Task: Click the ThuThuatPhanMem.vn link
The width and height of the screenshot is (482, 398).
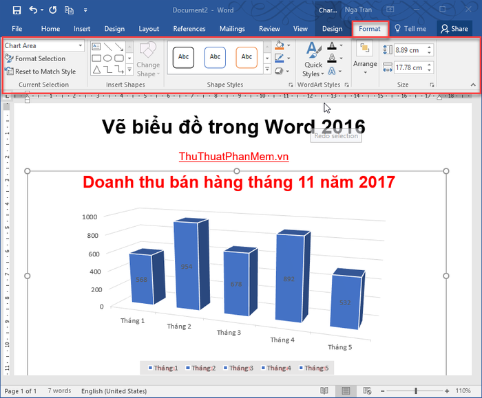Action: tap(233, 157)
